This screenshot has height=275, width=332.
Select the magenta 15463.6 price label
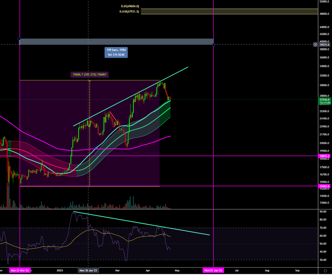click(325, 186)
